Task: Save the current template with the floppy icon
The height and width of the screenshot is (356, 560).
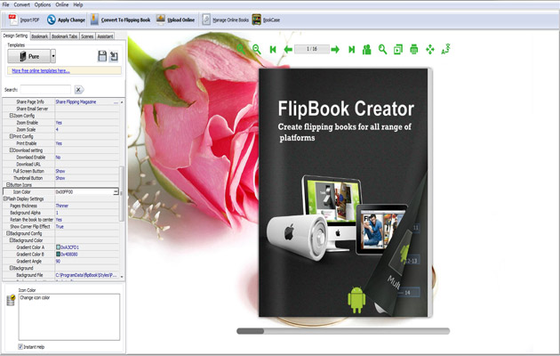Action: [x=102, y=56]
